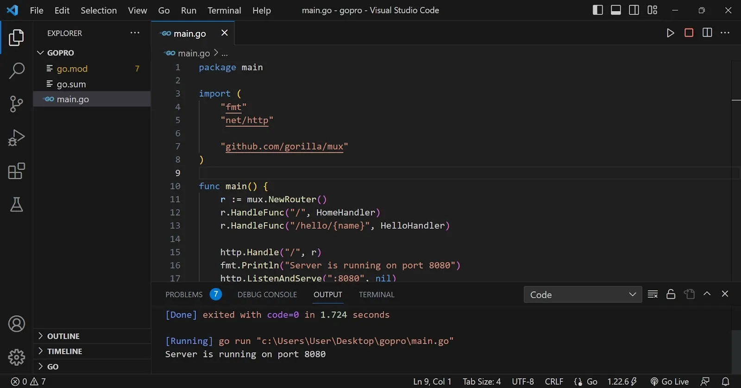Click Go version 1.22.6 in status bar
The image size is (741, 388).
pyautogui.click(x=622, y=382)
